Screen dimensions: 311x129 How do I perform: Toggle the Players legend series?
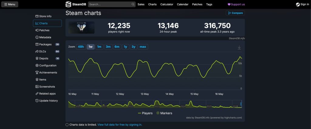tap(145, 113)
